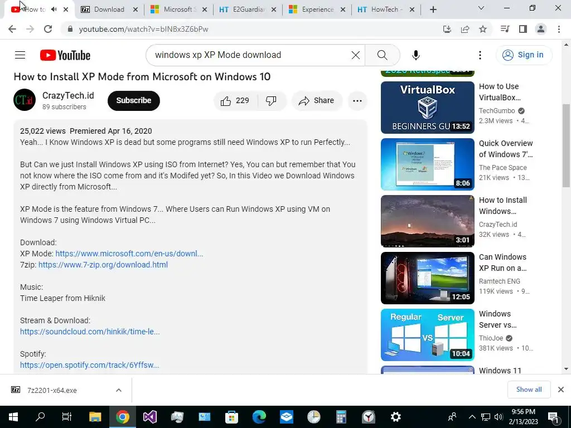The width and height of the screenshot is (571, 428).
Task: Open the Windows Start menu
Action: click(x=13, y=417)
